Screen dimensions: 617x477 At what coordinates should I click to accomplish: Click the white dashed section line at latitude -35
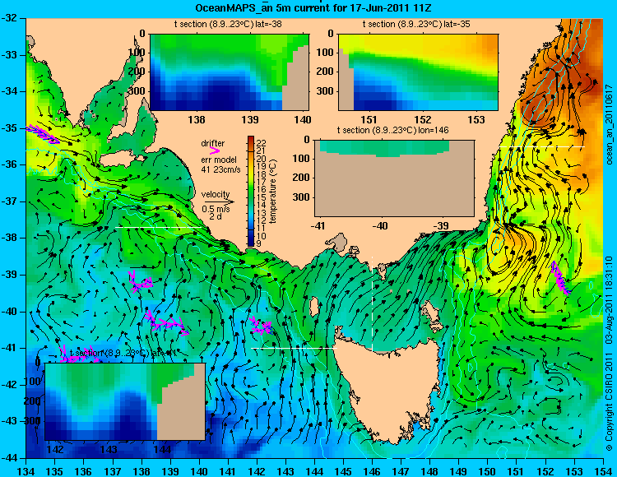tap(542, 146)
